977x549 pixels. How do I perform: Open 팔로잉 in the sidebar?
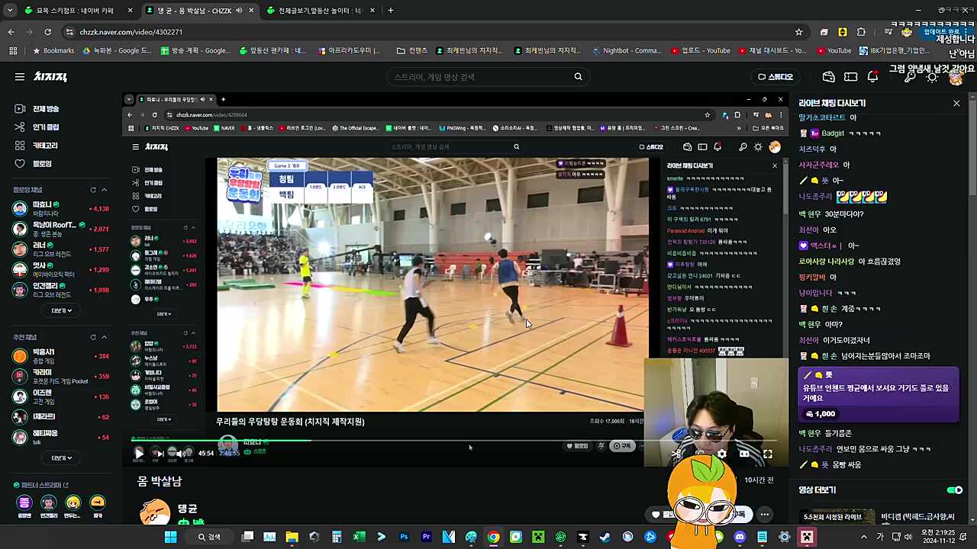pyautogui.click(x=33, y=164)
